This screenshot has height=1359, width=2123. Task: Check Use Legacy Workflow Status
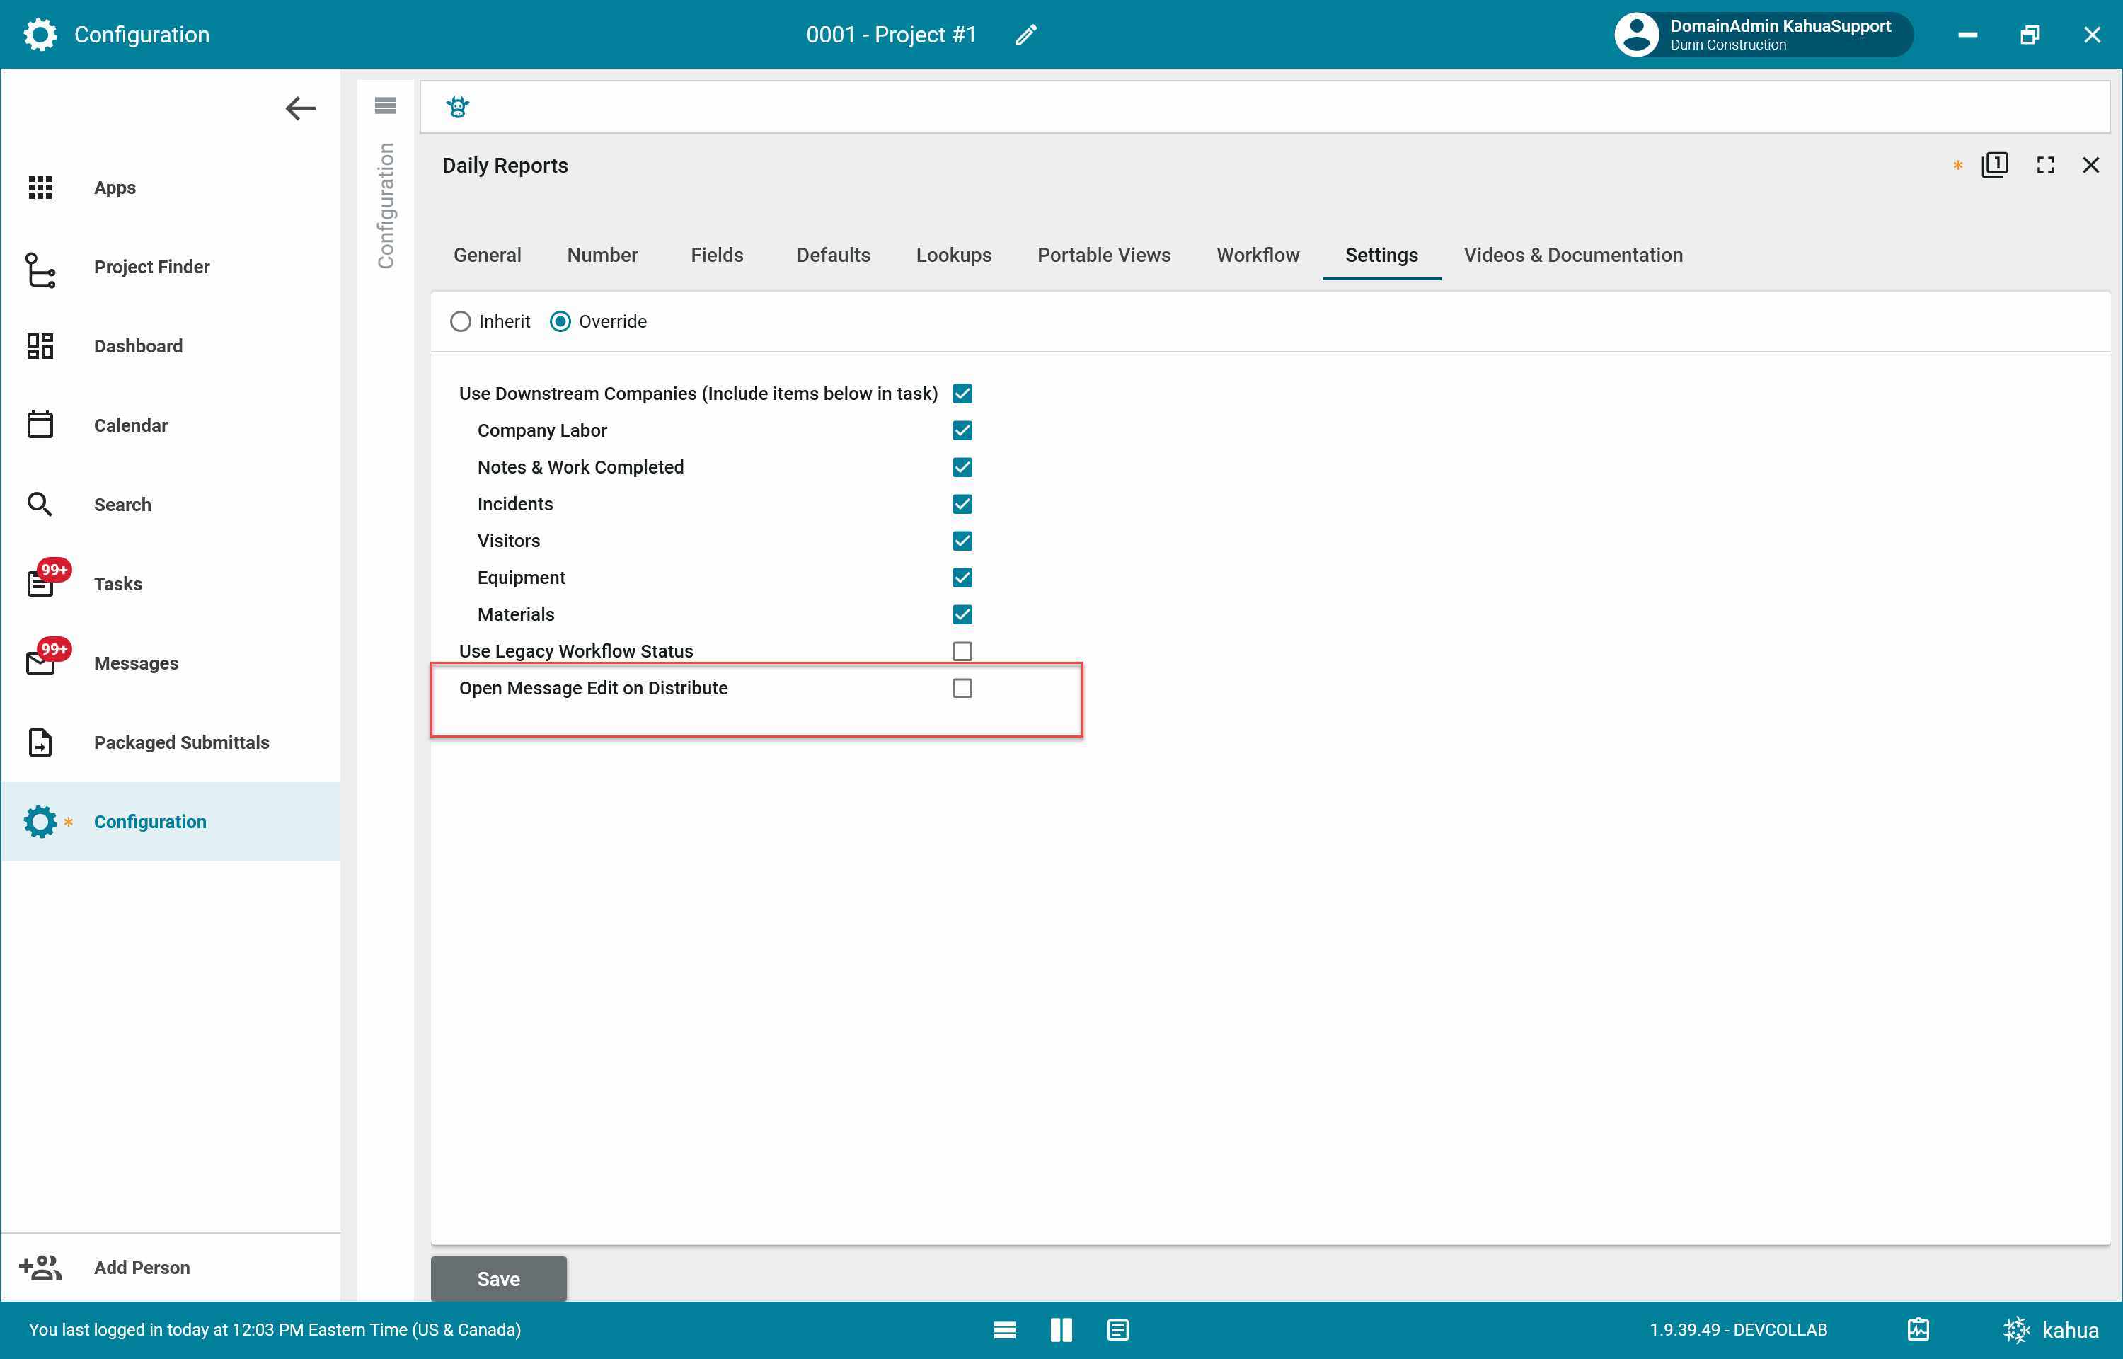(x=962, y=650)
